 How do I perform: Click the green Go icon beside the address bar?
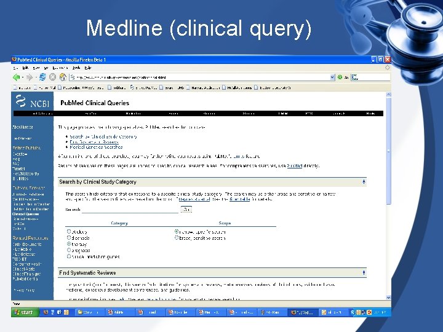pos(340,77)
